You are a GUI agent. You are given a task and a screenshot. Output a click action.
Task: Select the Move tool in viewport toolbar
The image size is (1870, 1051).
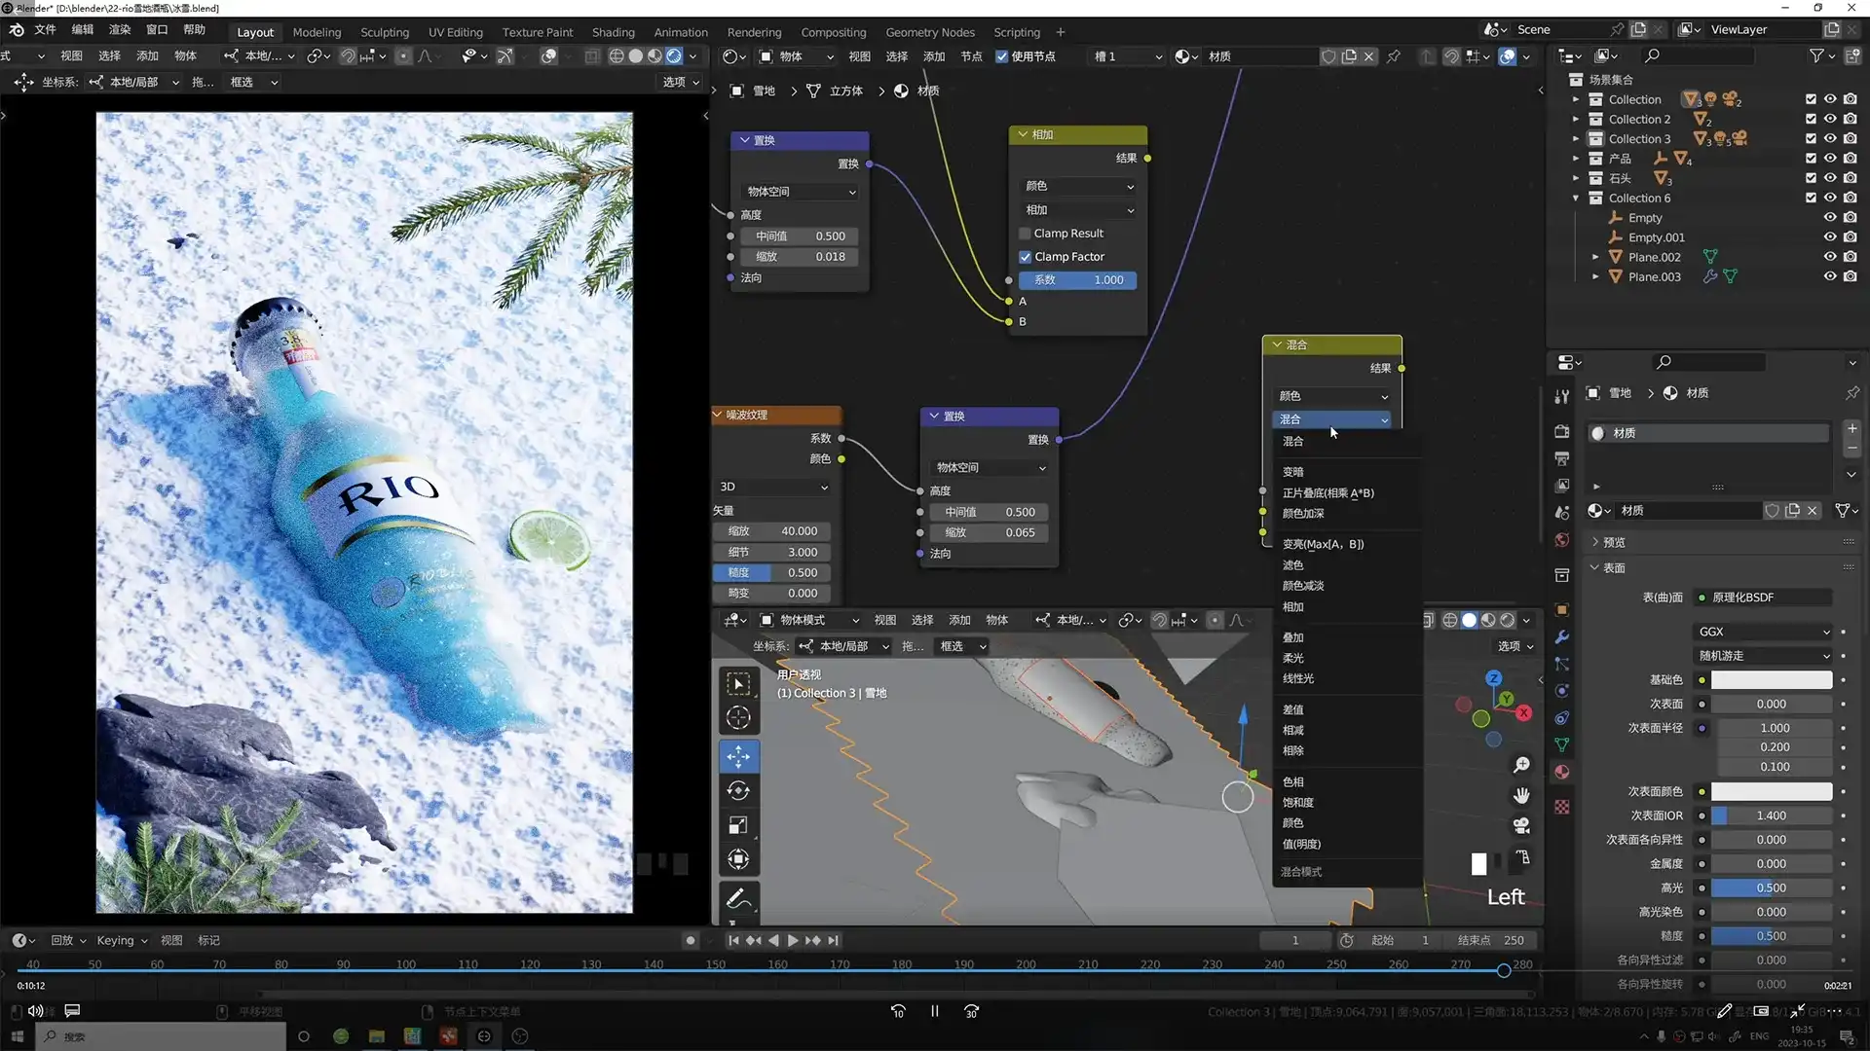[738, 756]
